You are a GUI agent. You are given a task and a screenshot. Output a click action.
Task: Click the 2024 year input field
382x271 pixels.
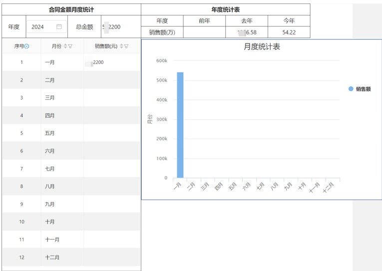pos(39,27)
